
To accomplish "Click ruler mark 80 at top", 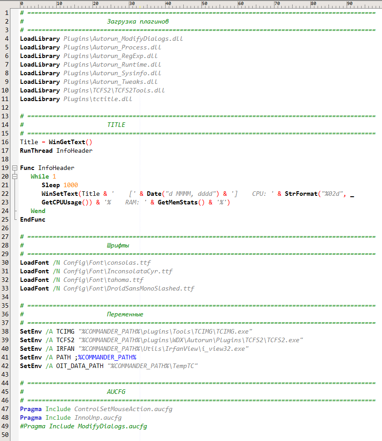I will tap(313, 4).
